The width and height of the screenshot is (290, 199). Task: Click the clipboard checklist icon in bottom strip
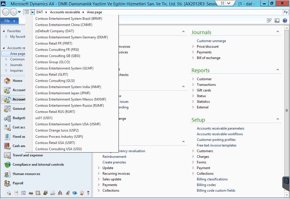click(38, 193)
